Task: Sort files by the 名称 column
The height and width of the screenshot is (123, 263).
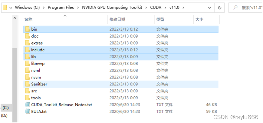Action: (x=28, y=19)
